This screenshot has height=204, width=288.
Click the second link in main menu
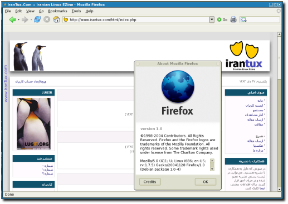254,106
